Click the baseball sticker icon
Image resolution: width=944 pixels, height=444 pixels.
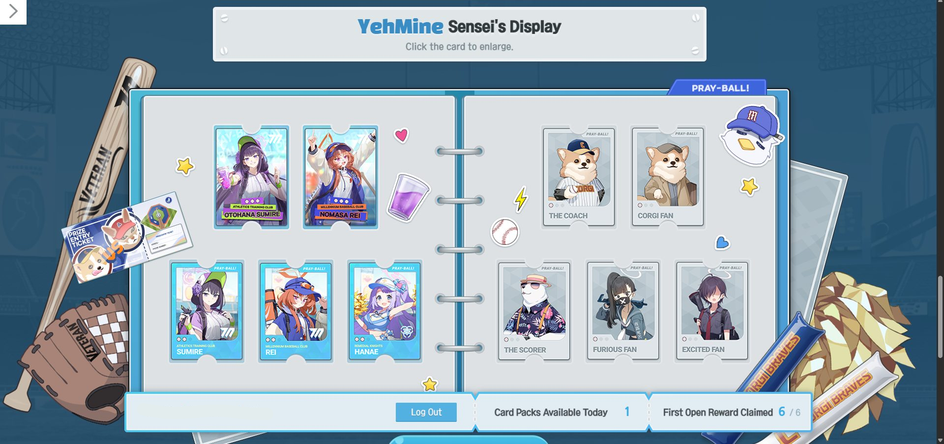coord(504,232)
